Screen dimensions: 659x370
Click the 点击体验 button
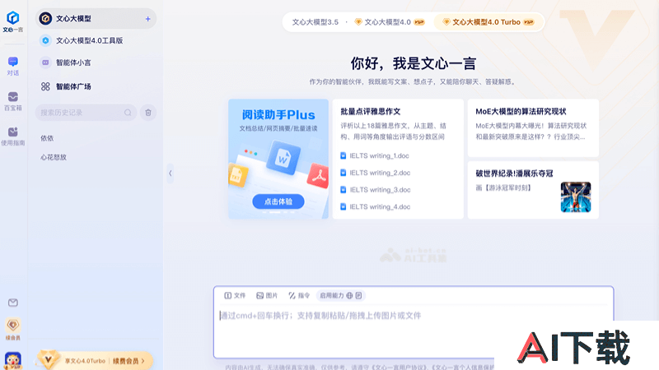(278, 201)
